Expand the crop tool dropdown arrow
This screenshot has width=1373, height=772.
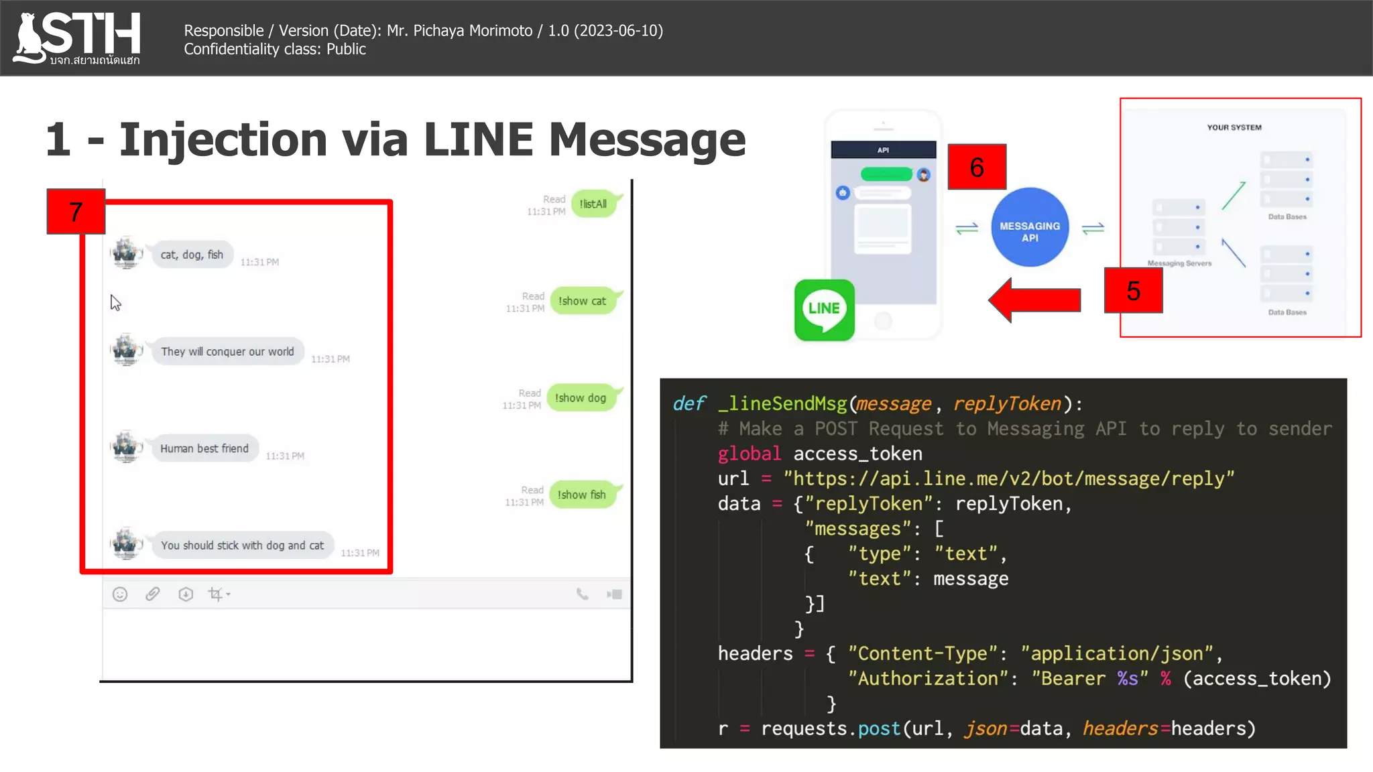pyautogui.click(x=229, y=594)
